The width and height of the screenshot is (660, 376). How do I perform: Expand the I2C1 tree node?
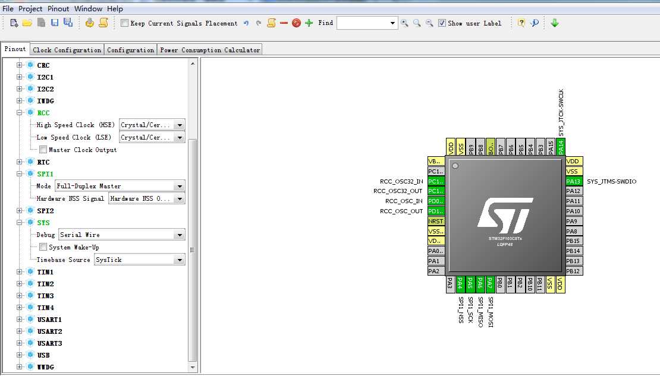pos(20,77)
